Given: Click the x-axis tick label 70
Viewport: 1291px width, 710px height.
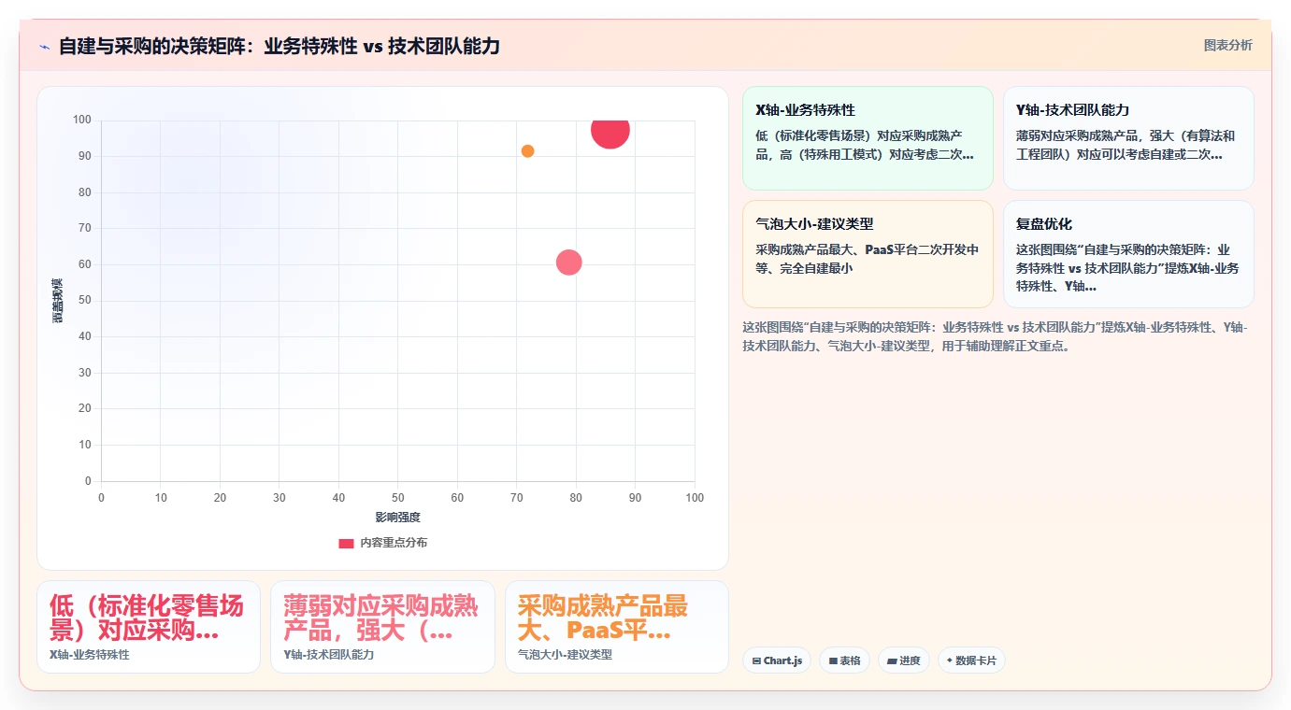Looking at the screenshot, I should coord(516,498).
